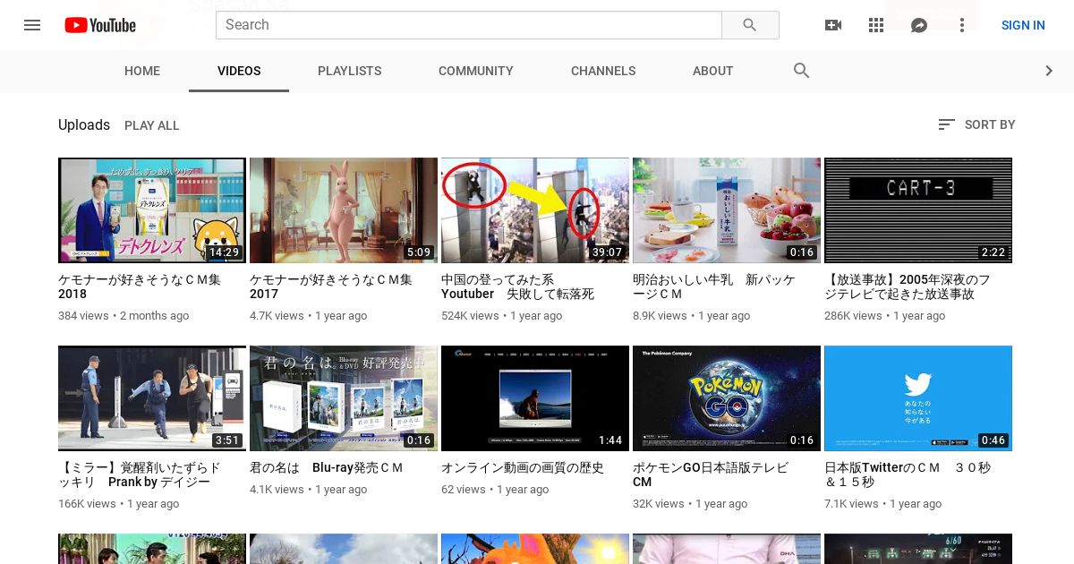1074x564 pixels.
Task: Open title オンライン動画の画質の歴史
Action: 523,467
